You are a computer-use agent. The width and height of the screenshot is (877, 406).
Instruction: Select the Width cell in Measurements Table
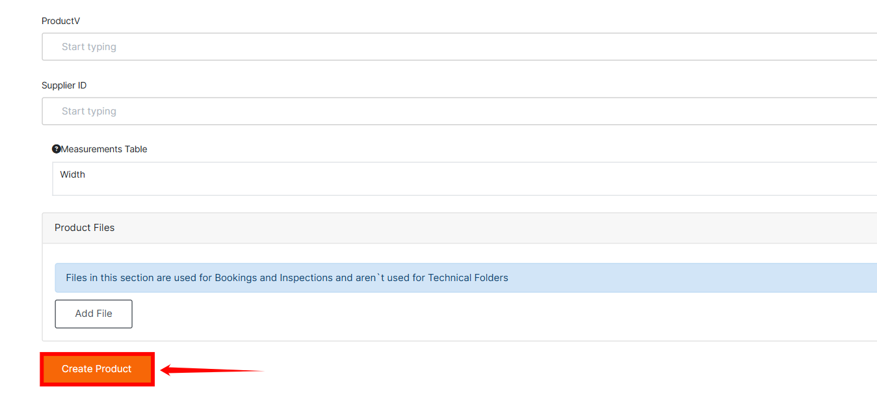[x=73, y=174]
